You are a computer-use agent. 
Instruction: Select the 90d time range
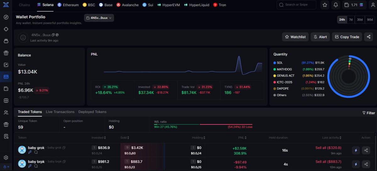coord(370,19)
